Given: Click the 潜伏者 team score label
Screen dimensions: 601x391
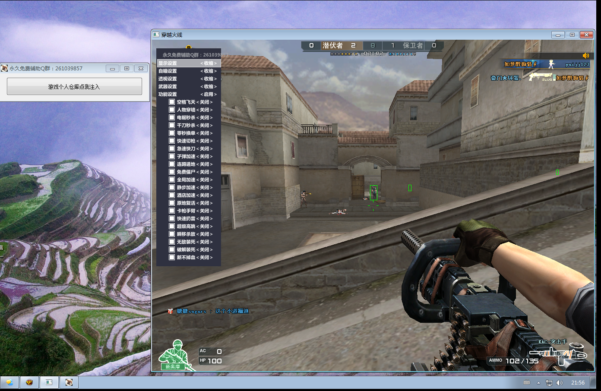Looking at the screenshot, I should pyautogui.click(x=332, y=45).
